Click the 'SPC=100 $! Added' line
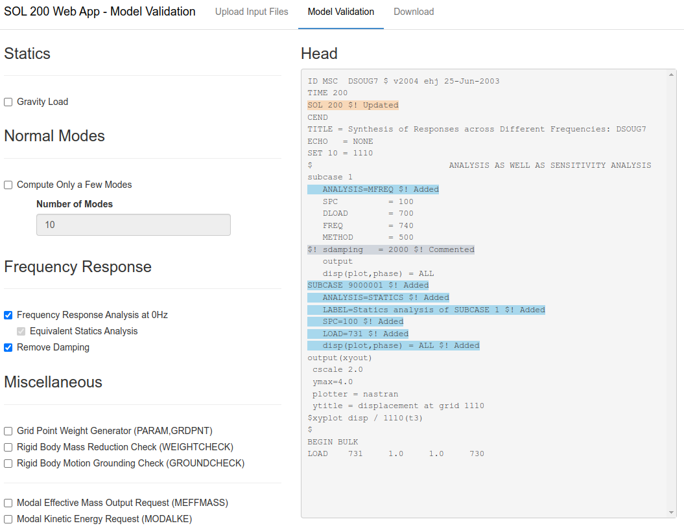The image size is (684, 528). [x=355, y=321]
